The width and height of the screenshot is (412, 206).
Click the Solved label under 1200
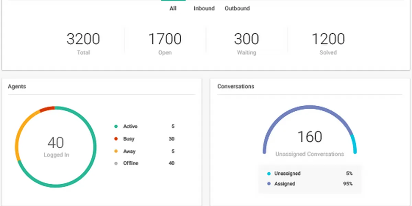pos(328,53)
